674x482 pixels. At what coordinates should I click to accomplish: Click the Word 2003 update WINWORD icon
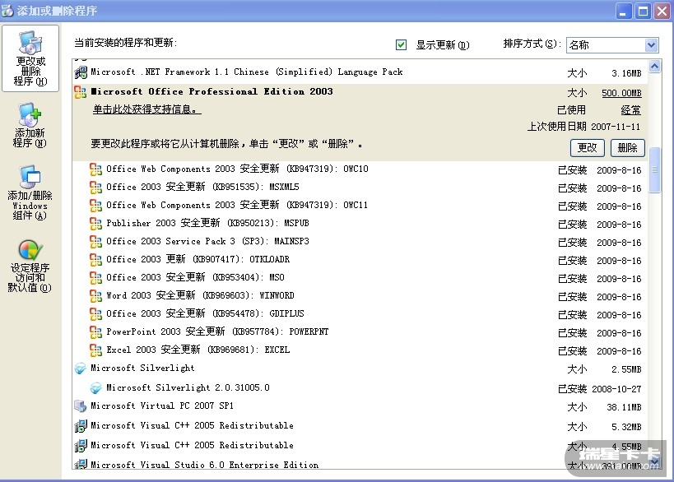pos(95,295)
